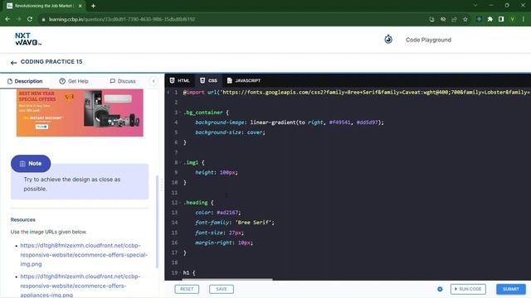Click the description panel vertical scrollbar
Screen dimensions: 531x298
tap(157, 222)
